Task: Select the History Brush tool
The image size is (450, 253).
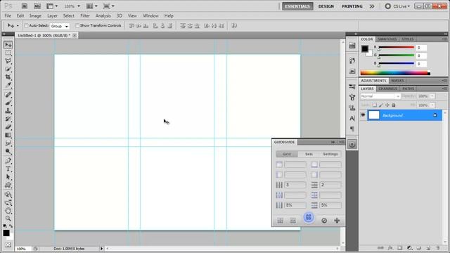Action: point(8,119)
